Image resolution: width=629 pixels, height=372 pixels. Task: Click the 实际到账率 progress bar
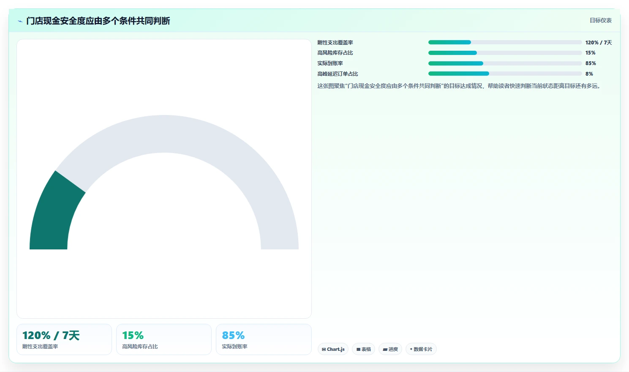click(505, 63)
